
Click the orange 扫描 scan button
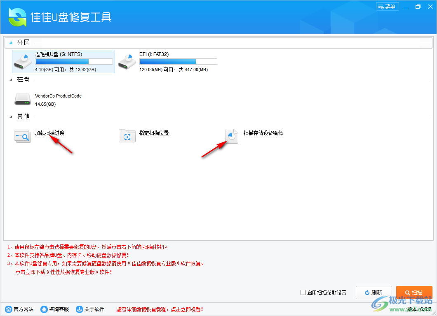(414, 293)
